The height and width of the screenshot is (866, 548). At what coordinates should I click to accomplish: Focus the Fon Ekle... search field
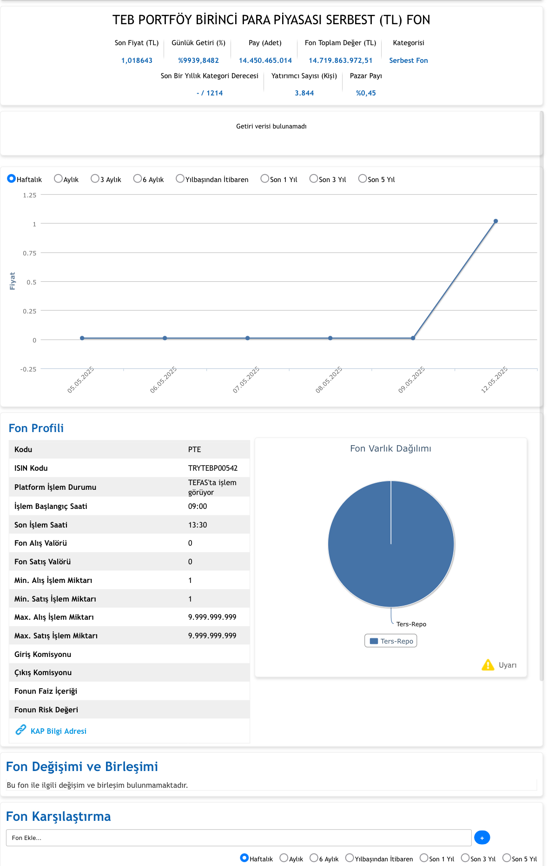click(239, 838)
